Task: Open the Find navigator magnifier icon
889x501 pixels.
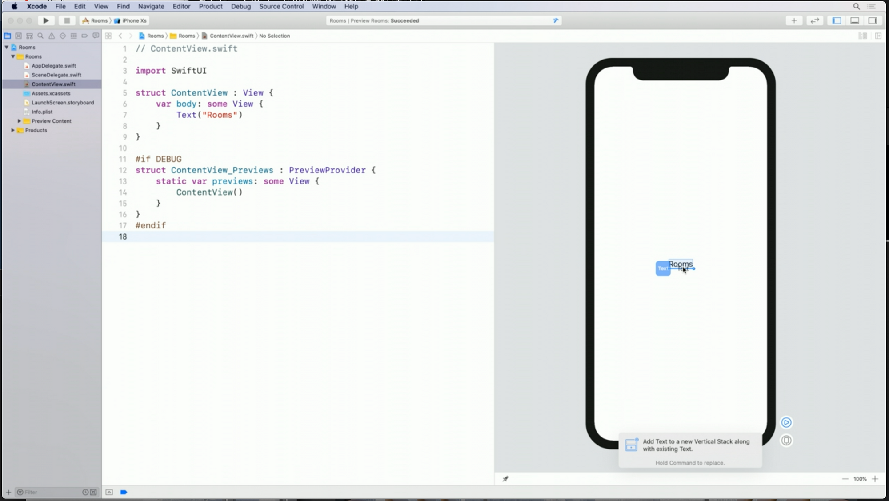Action: point(40,36)
